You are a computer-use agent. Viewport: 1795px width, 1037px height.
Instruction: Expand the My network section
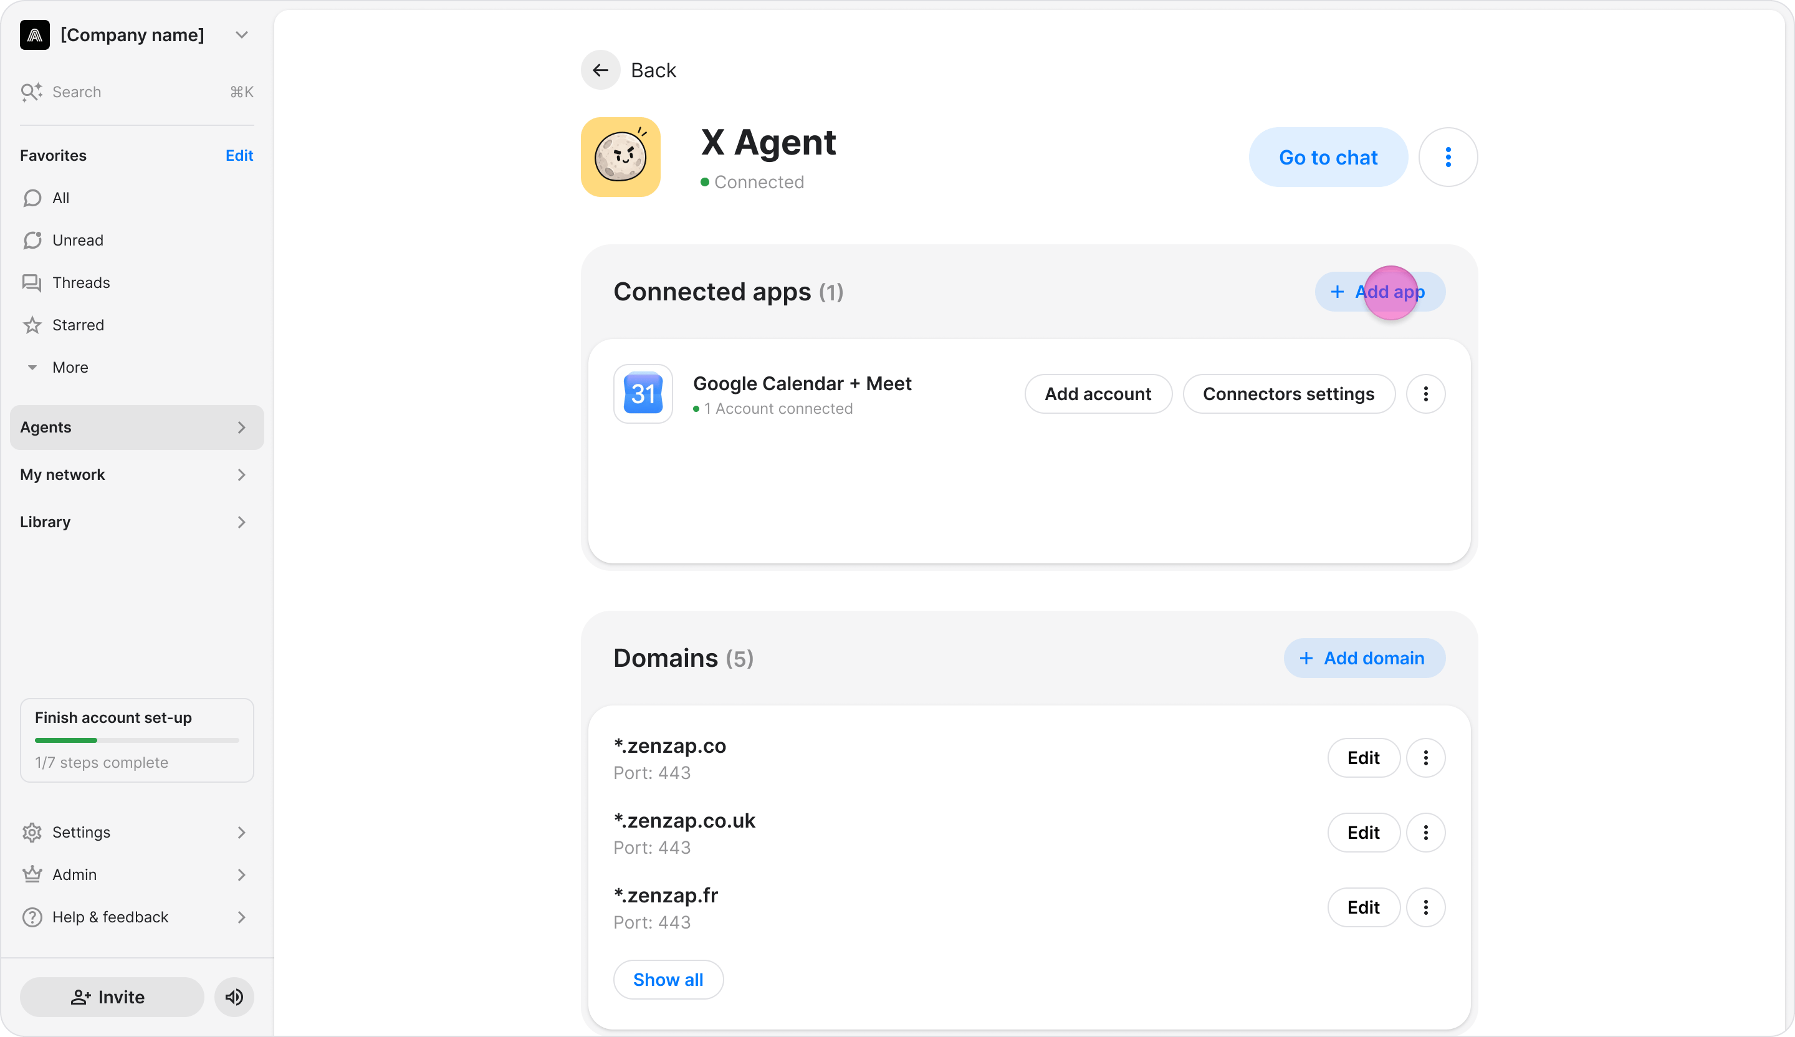tap(136, 474)
